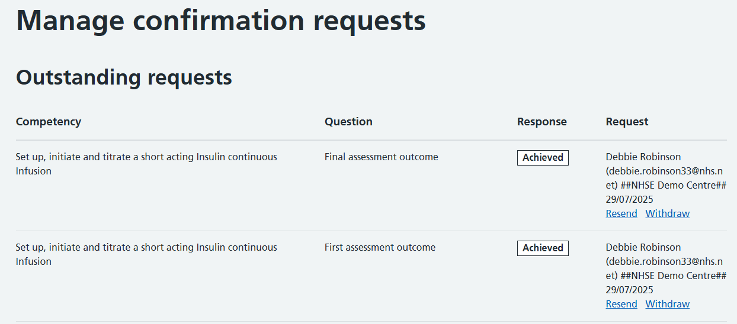Click the Competency column header
The image size is (737, 324).
click(49, 122)
